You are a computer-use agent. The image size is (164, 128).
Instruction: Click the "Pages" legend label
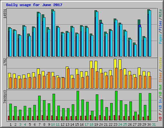click(x=160, y=39)
